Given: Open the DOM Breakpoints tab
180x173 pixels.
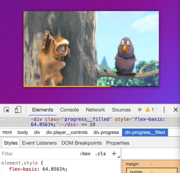Looking at the screenshot, I should pos(82,143).
